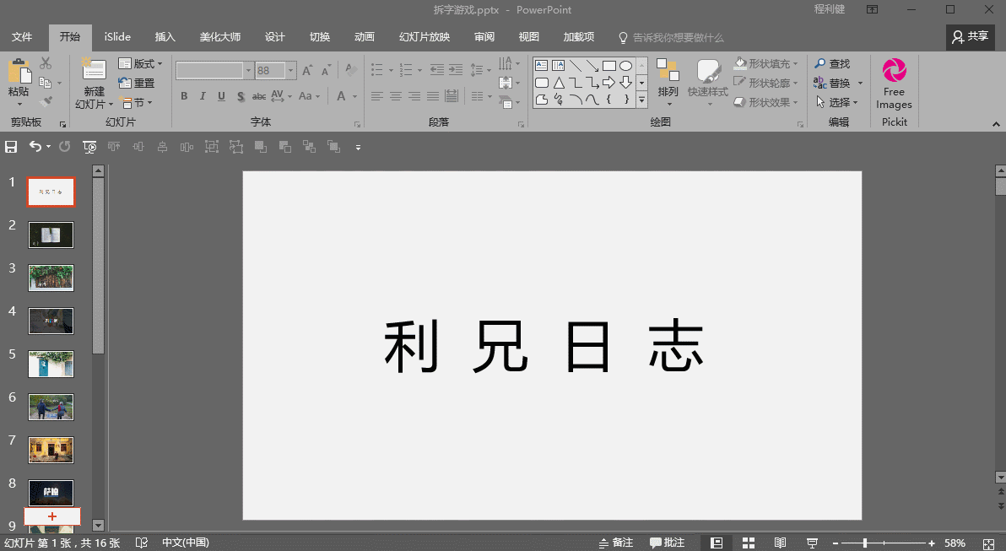1006x551 pixels.
Task: Align text left
Action: coord(376,96)
